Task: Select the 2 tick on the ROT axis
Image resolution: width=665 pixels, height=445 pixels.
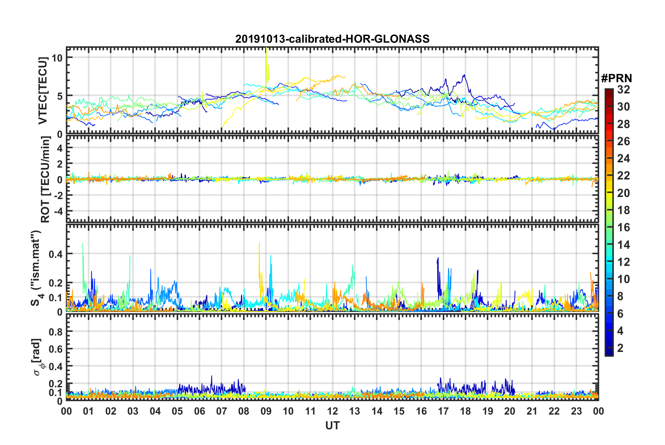Action: point(60,164)
